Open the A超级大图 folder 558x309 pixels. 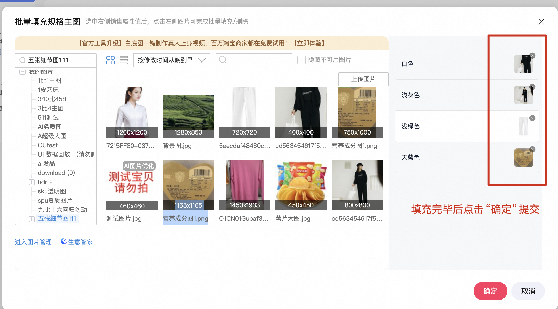pyautogui.click(x=52, y=136)
